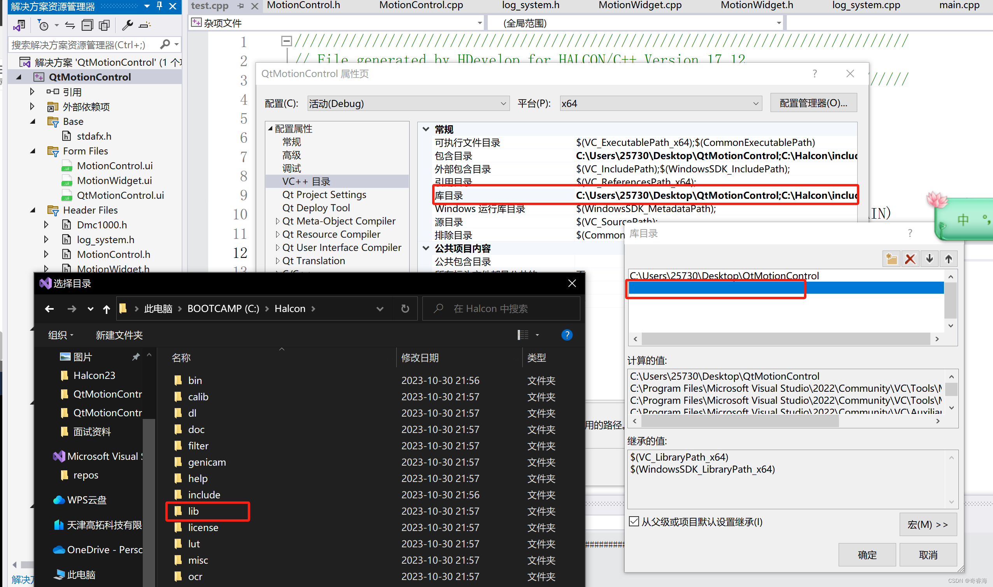Expand the Qt Meta-Object Compiler node
This screenshot has width=993, height=587.
[x=277, y=221]
